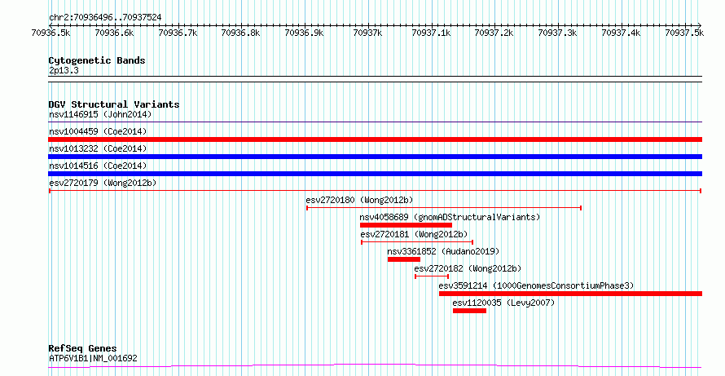Select the nsv1014516 blue variant bar
The width and height of the screenshot is (725, 376).
[375, 174]
